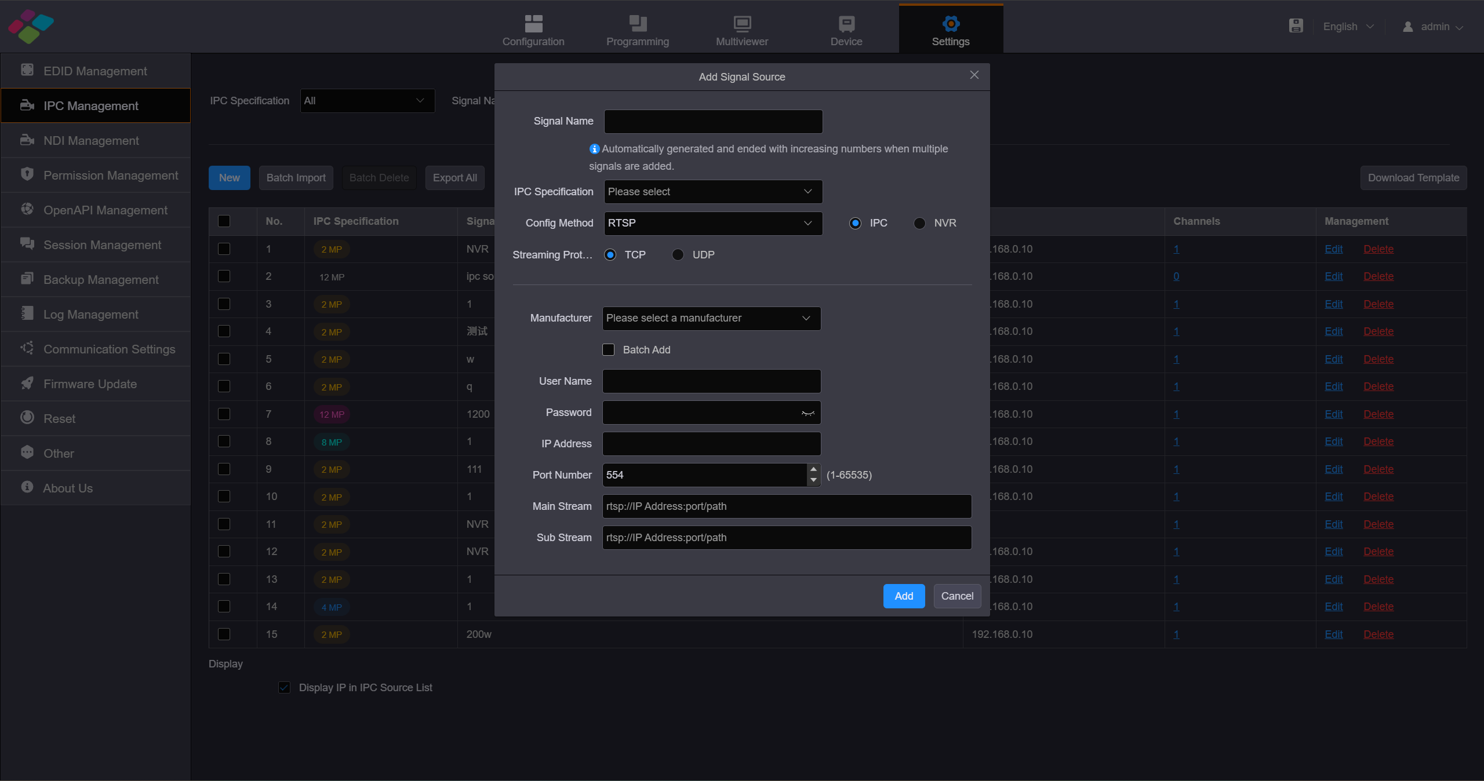This screenshot has width=1484, height=781.
Task: Open Configuration via grid icon
Action: coord(533,24)
